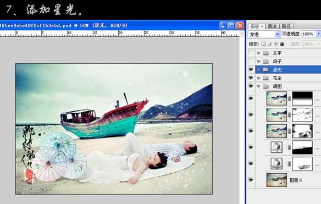Open the 穿透 blend mode dropdown
Image resolution: width=321 pixels, height=204 pixels.
278,35
